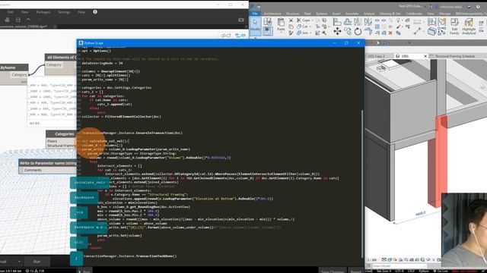Click the 1:100 view scale in Revit view bar
Screen dimensions: 487x273
tap(372, 260)
